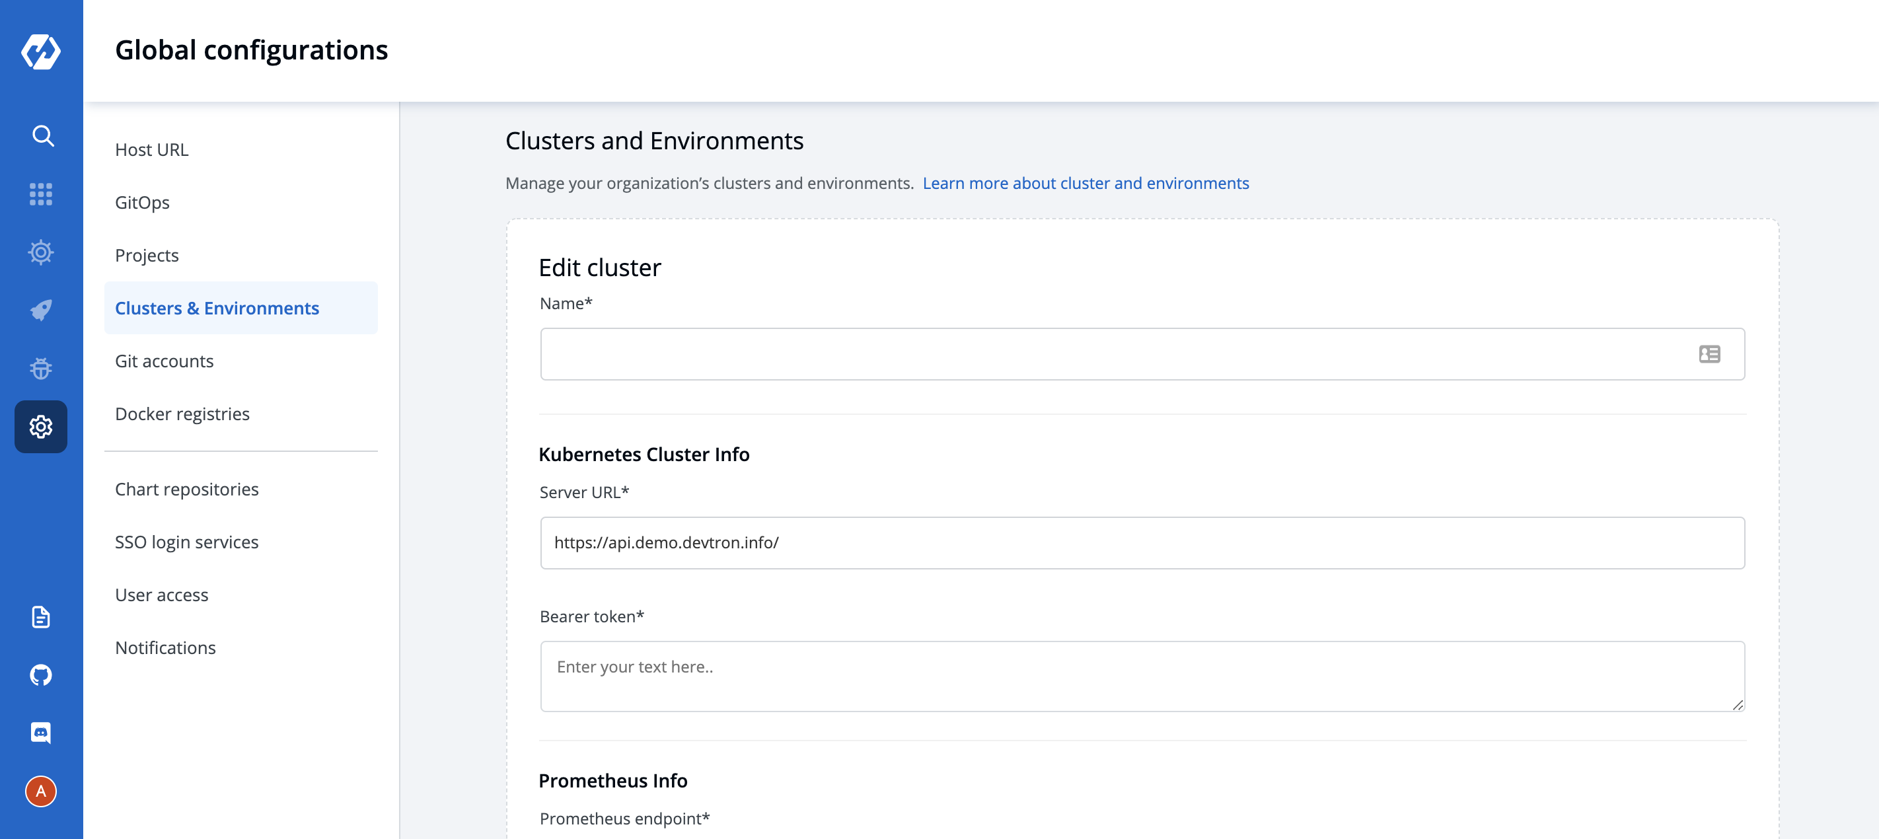
Task: Navigate to SSO login services
Action: (x=187, y=542)
